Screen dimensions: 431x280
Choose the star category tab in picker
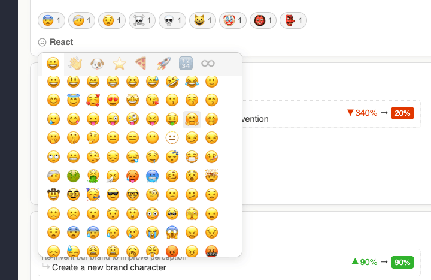tap(119, 64)
